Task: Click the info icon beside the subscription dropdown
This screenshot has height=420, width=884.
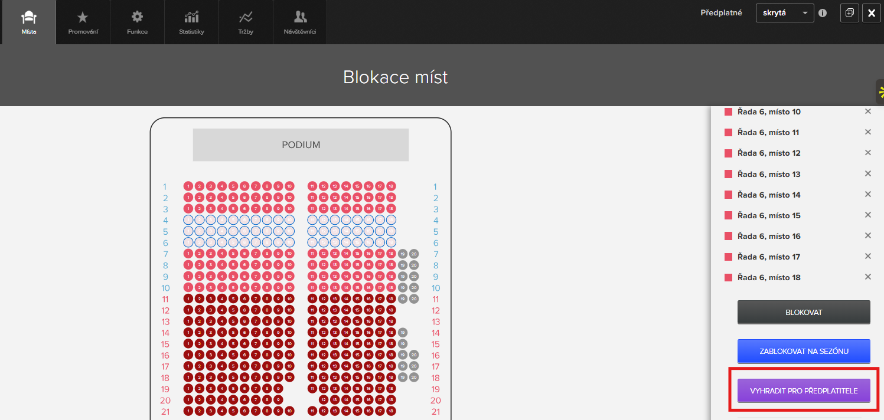Action: 823,12
